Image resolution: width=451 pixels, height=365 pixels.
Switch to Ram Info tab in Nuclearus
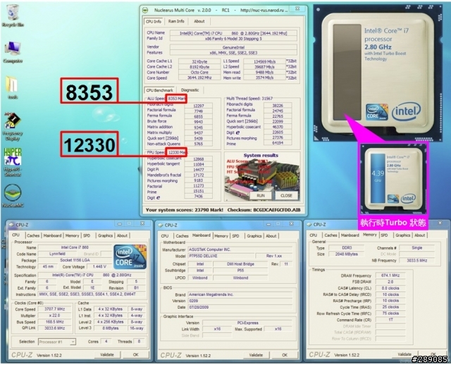(176, 21)
